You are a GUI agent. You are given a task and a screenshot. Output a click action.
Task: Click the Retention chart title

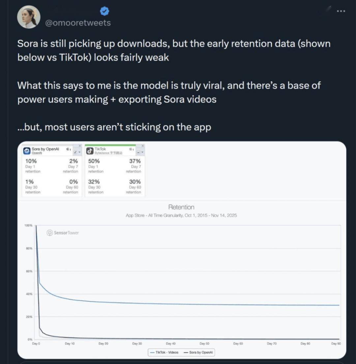point(181,207)
